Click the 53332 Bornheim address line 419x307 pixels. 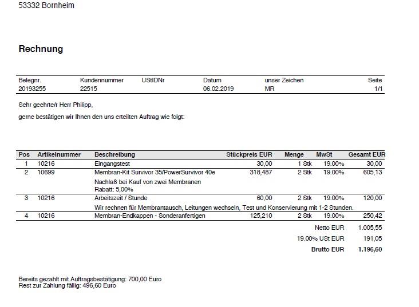click(x=46, y=6)
